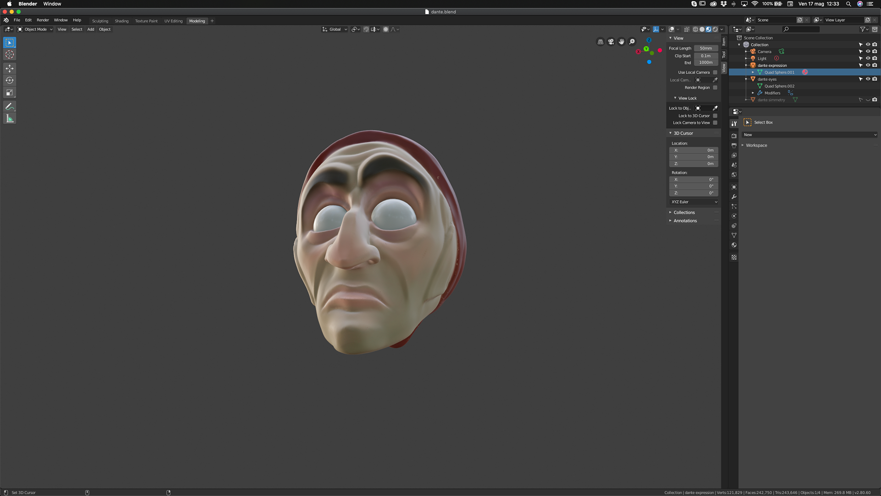This screenshot has width=881, height=496.
Task: Activate the 3D Cursor tool
Action: click(10, 55)
